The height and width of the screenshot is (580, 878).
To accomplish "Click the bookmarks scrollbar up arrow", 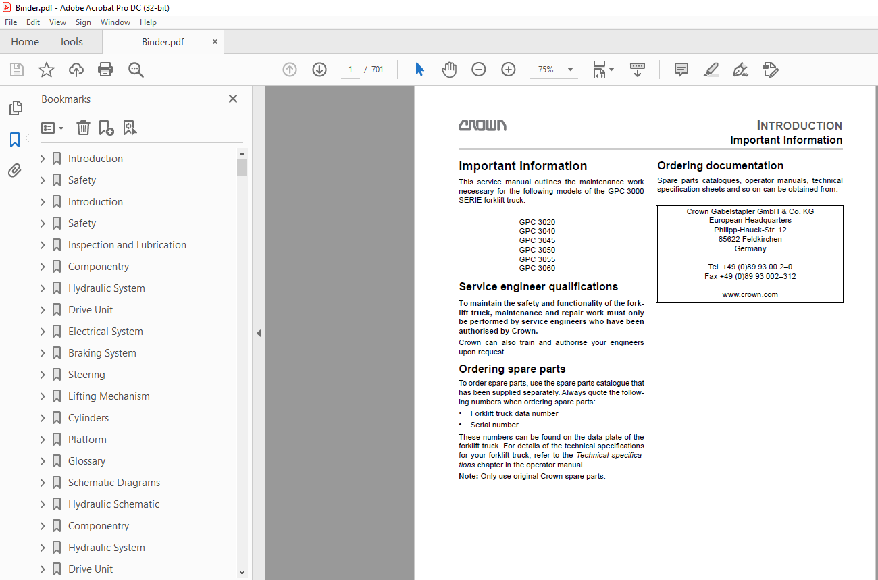I will (x=242, y=153).
